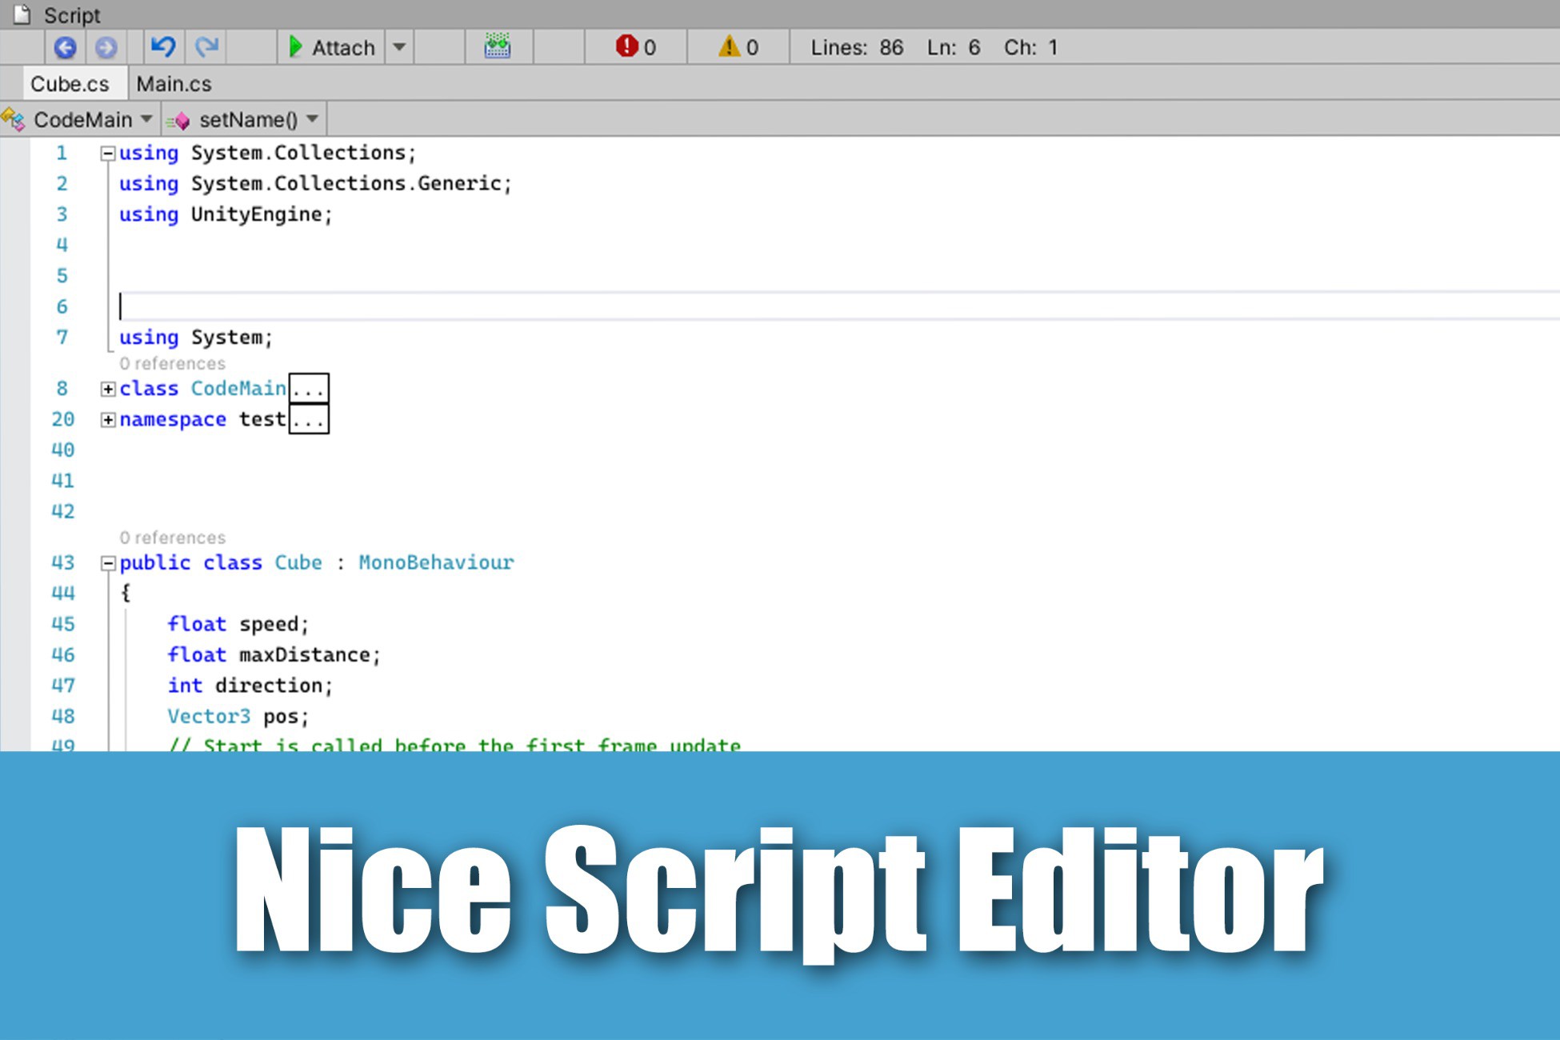Click the Script document icon in the title bar
Image resolution: width=1560 pixels, height=1040 pixels.
(x=22, y=14)
